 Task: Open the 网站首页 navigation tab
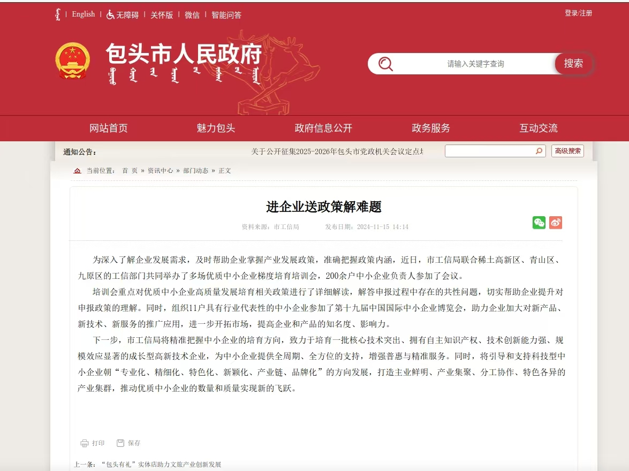click(109, 128)
